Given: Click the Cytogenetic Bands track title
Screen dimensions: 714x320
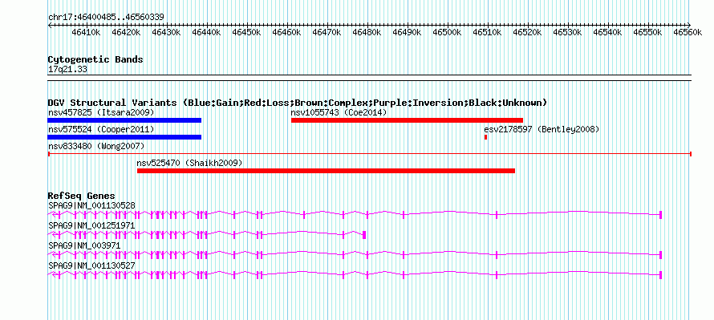Looking at the screenshot, I should (x=95, y=59).
